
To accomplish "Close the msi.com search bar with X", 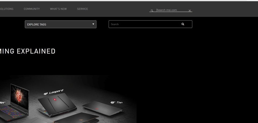I will coord(190,11).
